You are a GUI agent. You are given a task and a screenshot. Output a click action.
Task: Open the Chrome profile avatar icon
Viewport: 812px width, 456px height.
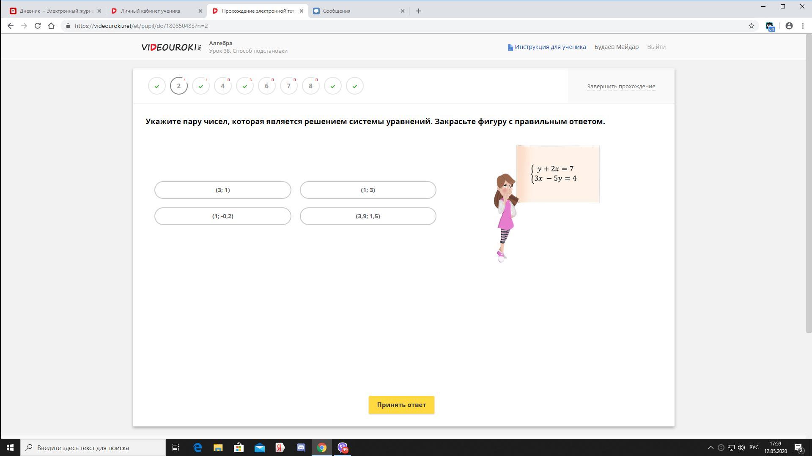point(789,26)
